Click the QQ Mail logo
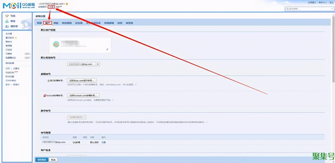The image size is (335, 163). pos(18,6)
